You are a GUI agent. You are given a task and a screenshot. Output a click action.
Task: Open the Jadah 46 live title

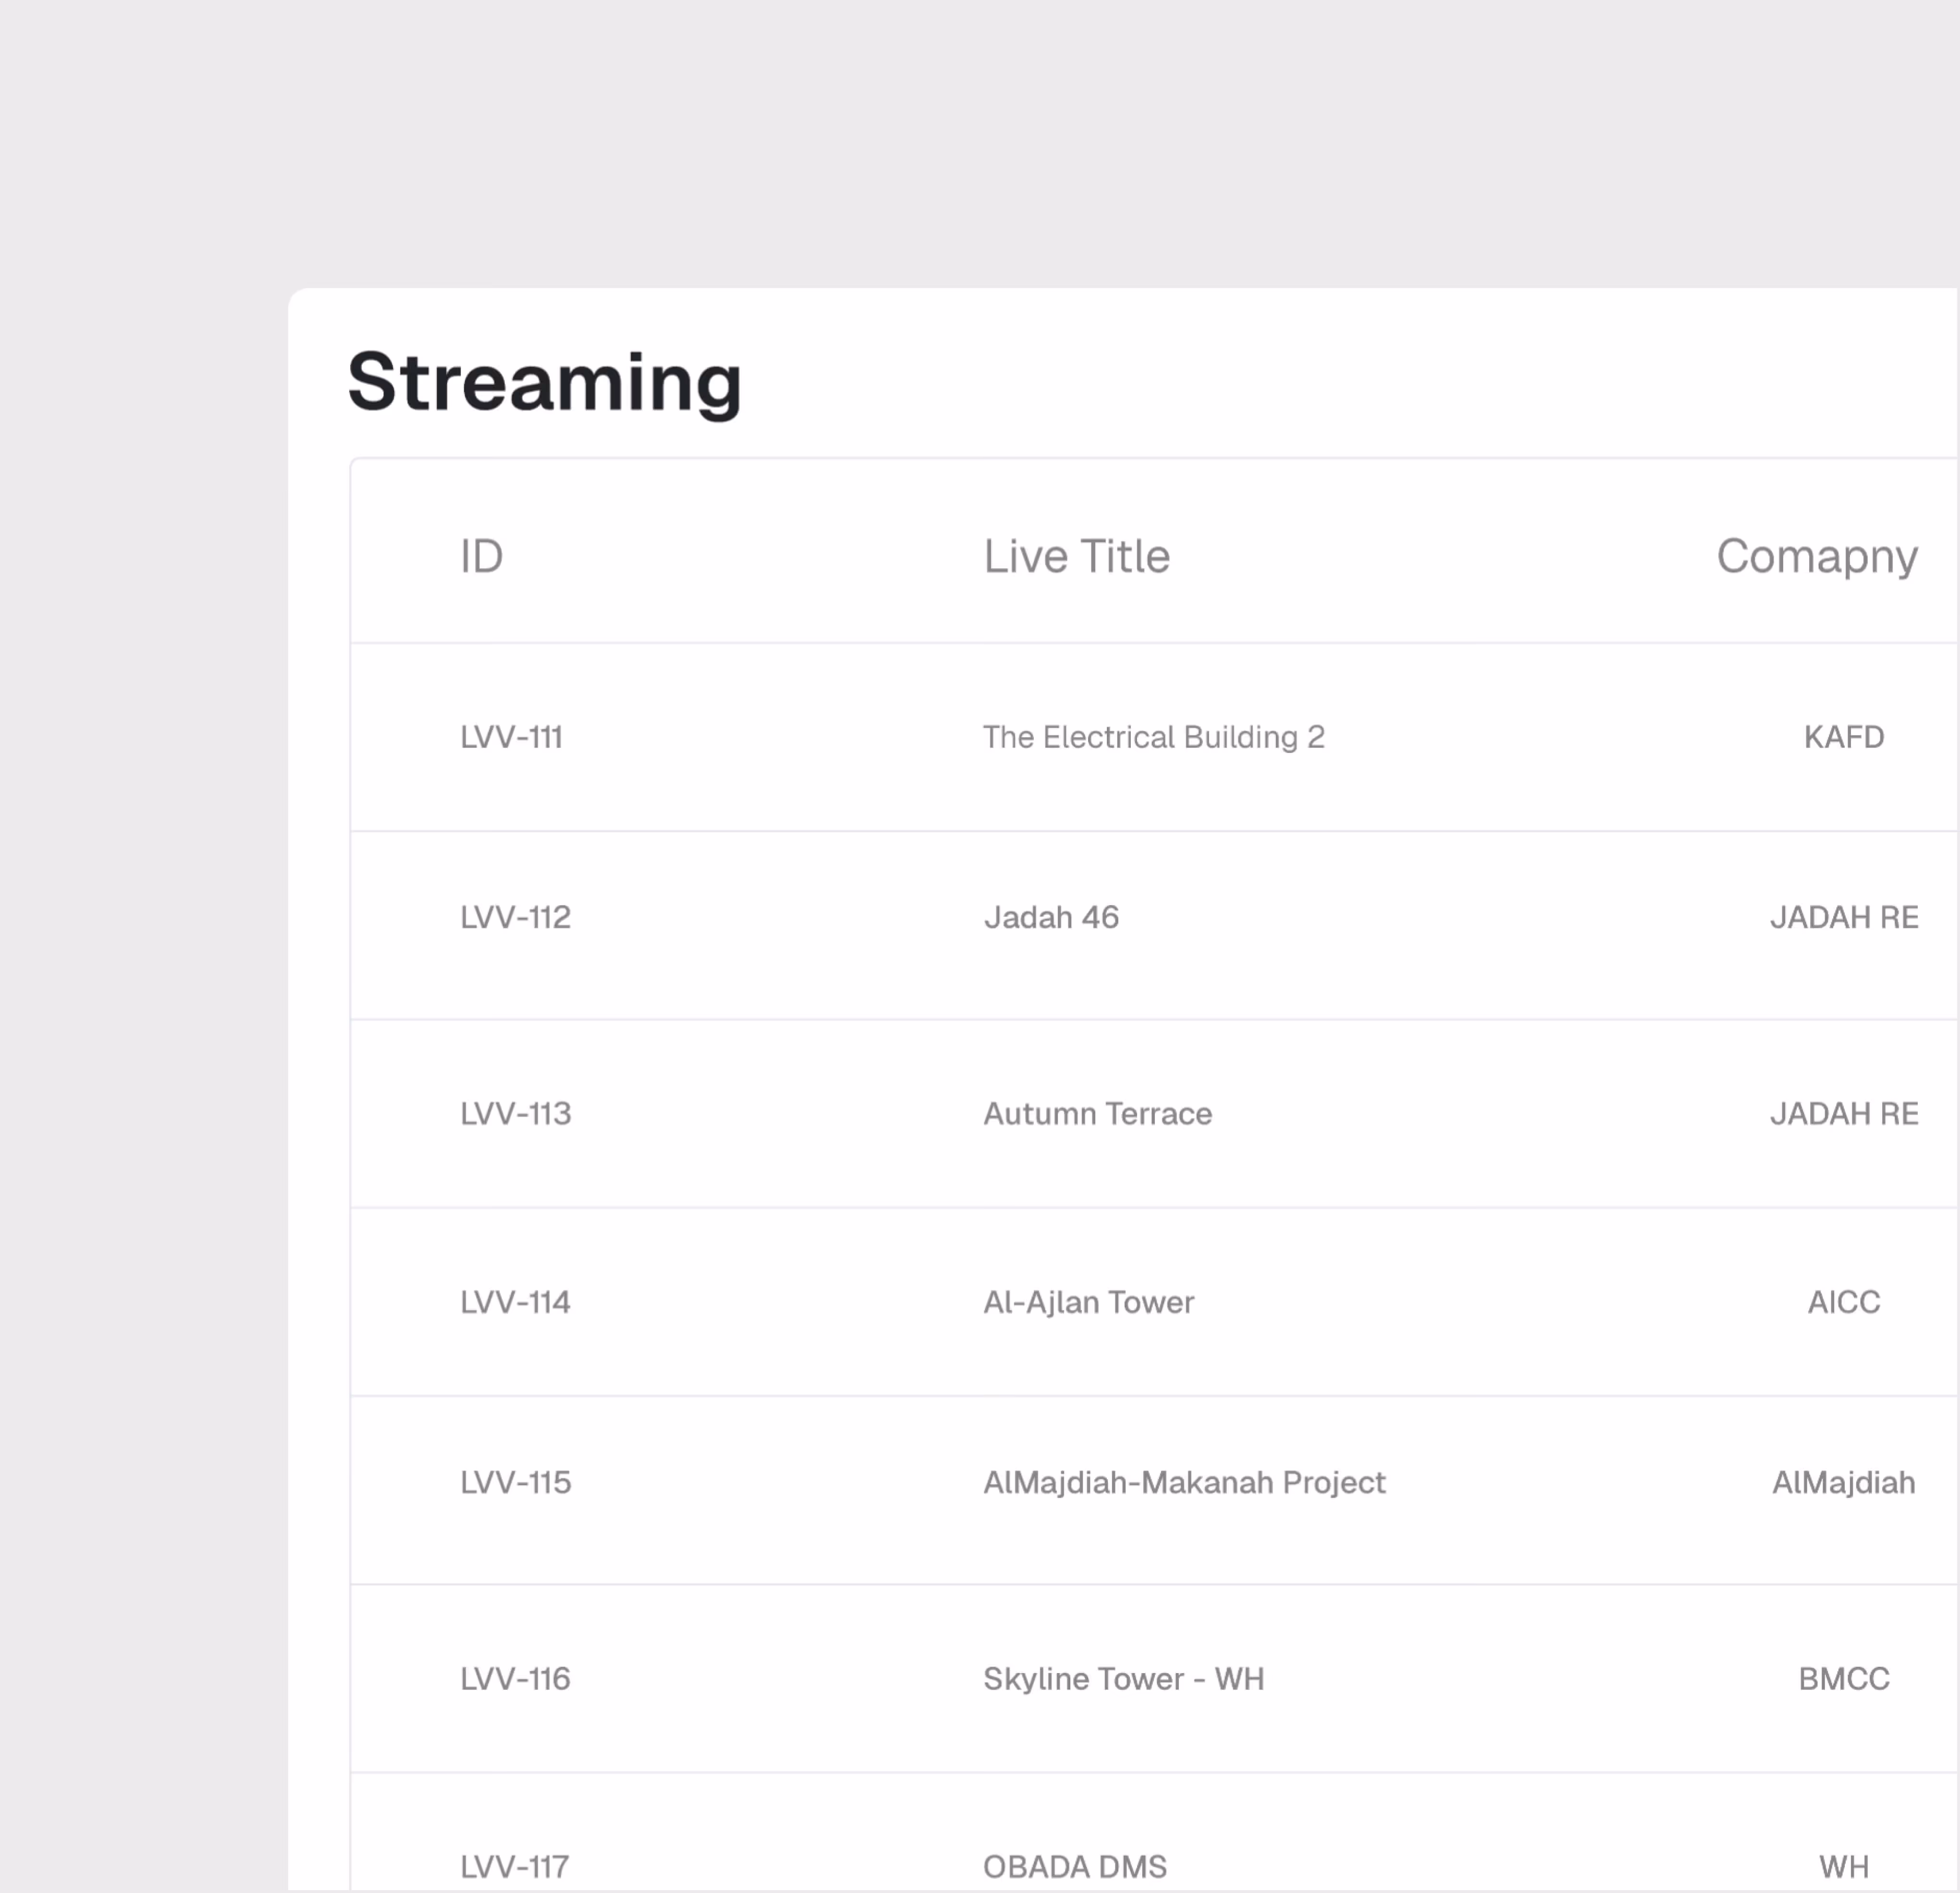click(1051, 917)
